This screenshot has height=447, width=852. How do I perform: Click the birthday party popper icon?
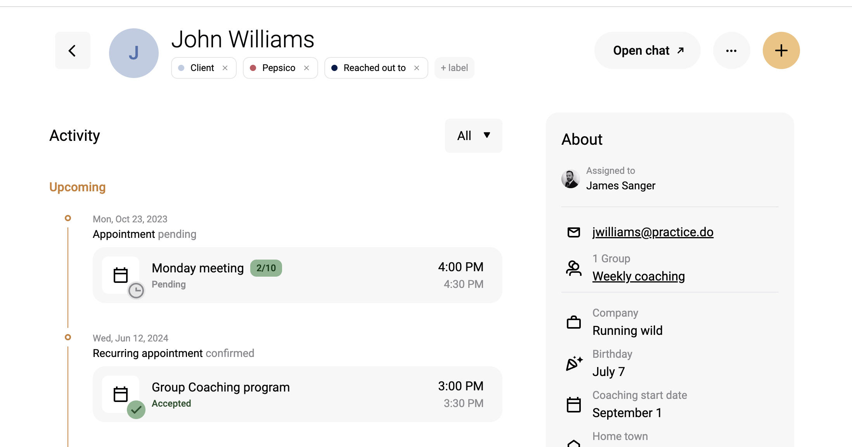coord(575,363)
